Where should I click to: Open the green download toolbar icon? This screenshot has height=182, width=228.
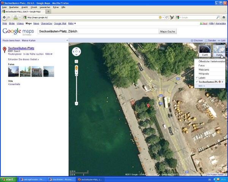(x=16, y=17)
